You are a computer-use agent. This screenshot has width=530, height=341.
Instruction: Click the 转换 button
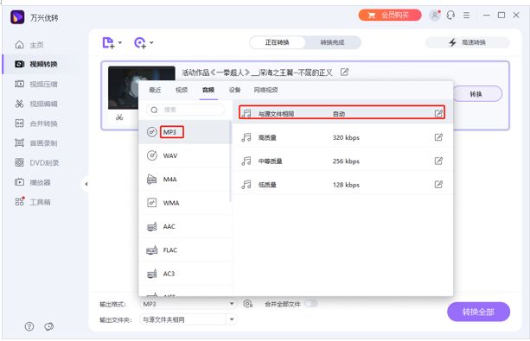click(476, 94)
